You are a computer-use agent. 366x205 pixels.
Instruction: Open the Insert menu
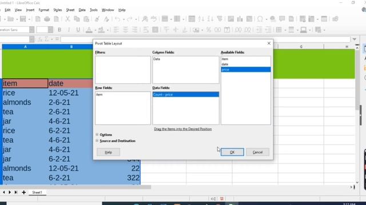point(30,10)
